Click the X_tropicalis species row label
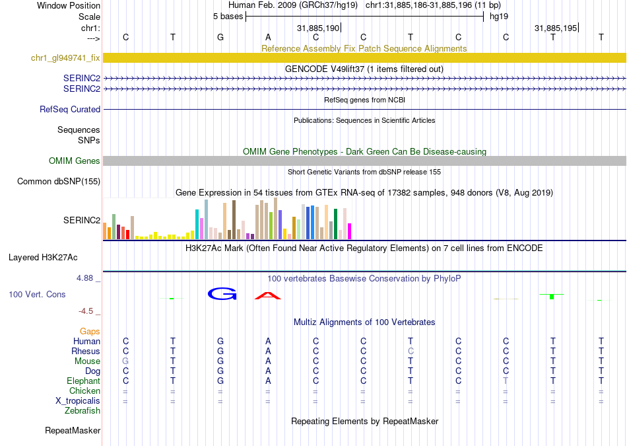This screenshot has width=627, height=446. [x=78, y=401]
